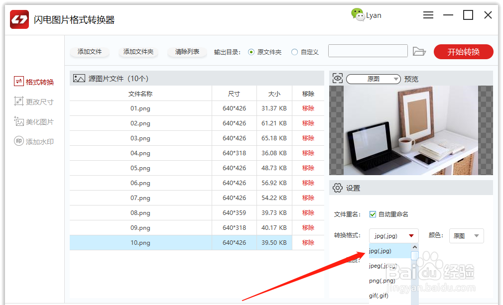This screenshot has height=305, width=503.
Task: Open the hamburger menu at top right
Action: (428, 15)
